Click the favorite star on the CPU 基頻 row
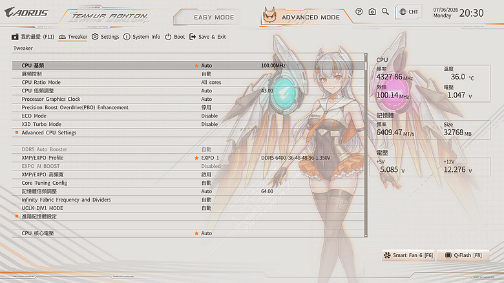 click(x=196, y=66)
